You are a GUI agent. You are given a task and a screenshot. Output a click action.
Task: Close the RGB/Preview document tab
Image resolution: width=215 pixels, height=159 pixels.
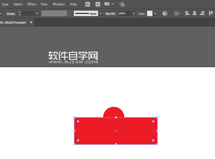pos(31,22)
